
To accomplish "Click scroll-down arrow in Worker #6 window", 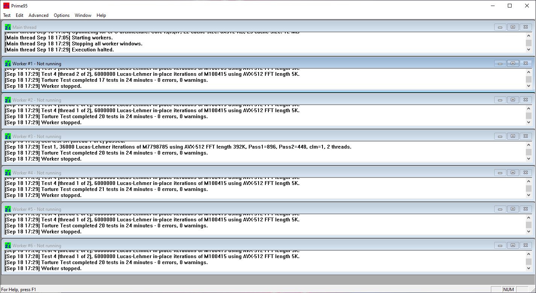I will (x=529, y=268).
